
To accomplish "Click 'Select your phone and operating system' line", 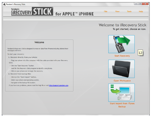I will point(25,80).
